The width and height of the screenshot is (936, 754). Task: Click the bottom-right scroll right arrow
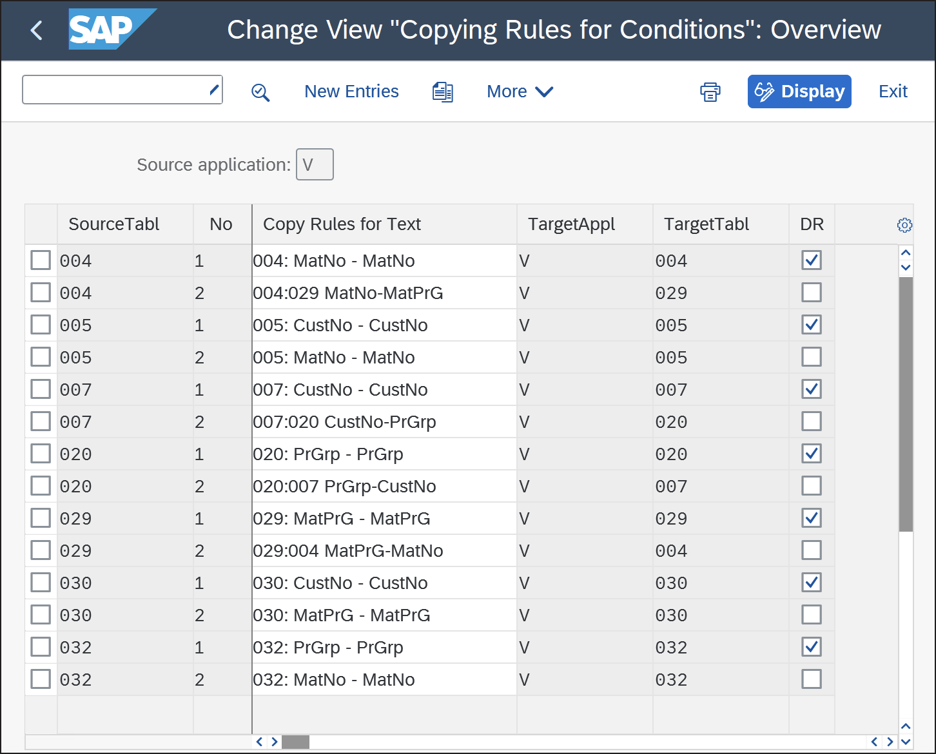tap(890, 742)
